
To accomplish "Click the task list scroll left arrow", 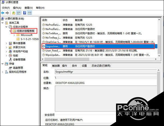I will (42, 59).
